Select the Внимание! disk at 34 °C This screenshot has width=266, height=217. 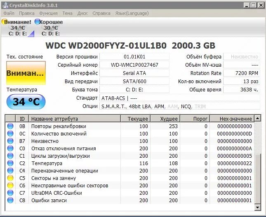[18, 28]
